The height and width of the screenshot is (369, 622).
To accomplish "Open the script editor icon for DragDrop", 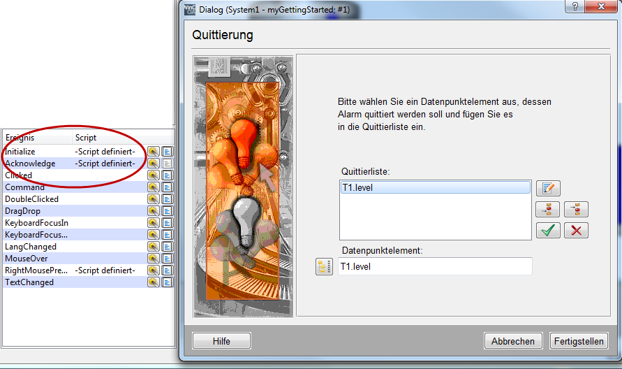I will [x=168, y=211].
